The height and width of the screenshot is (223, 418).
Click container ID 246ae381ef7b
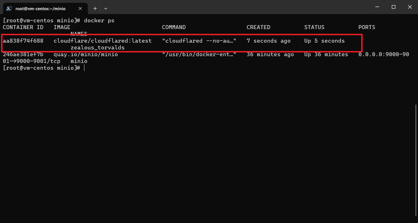[23, 54]
